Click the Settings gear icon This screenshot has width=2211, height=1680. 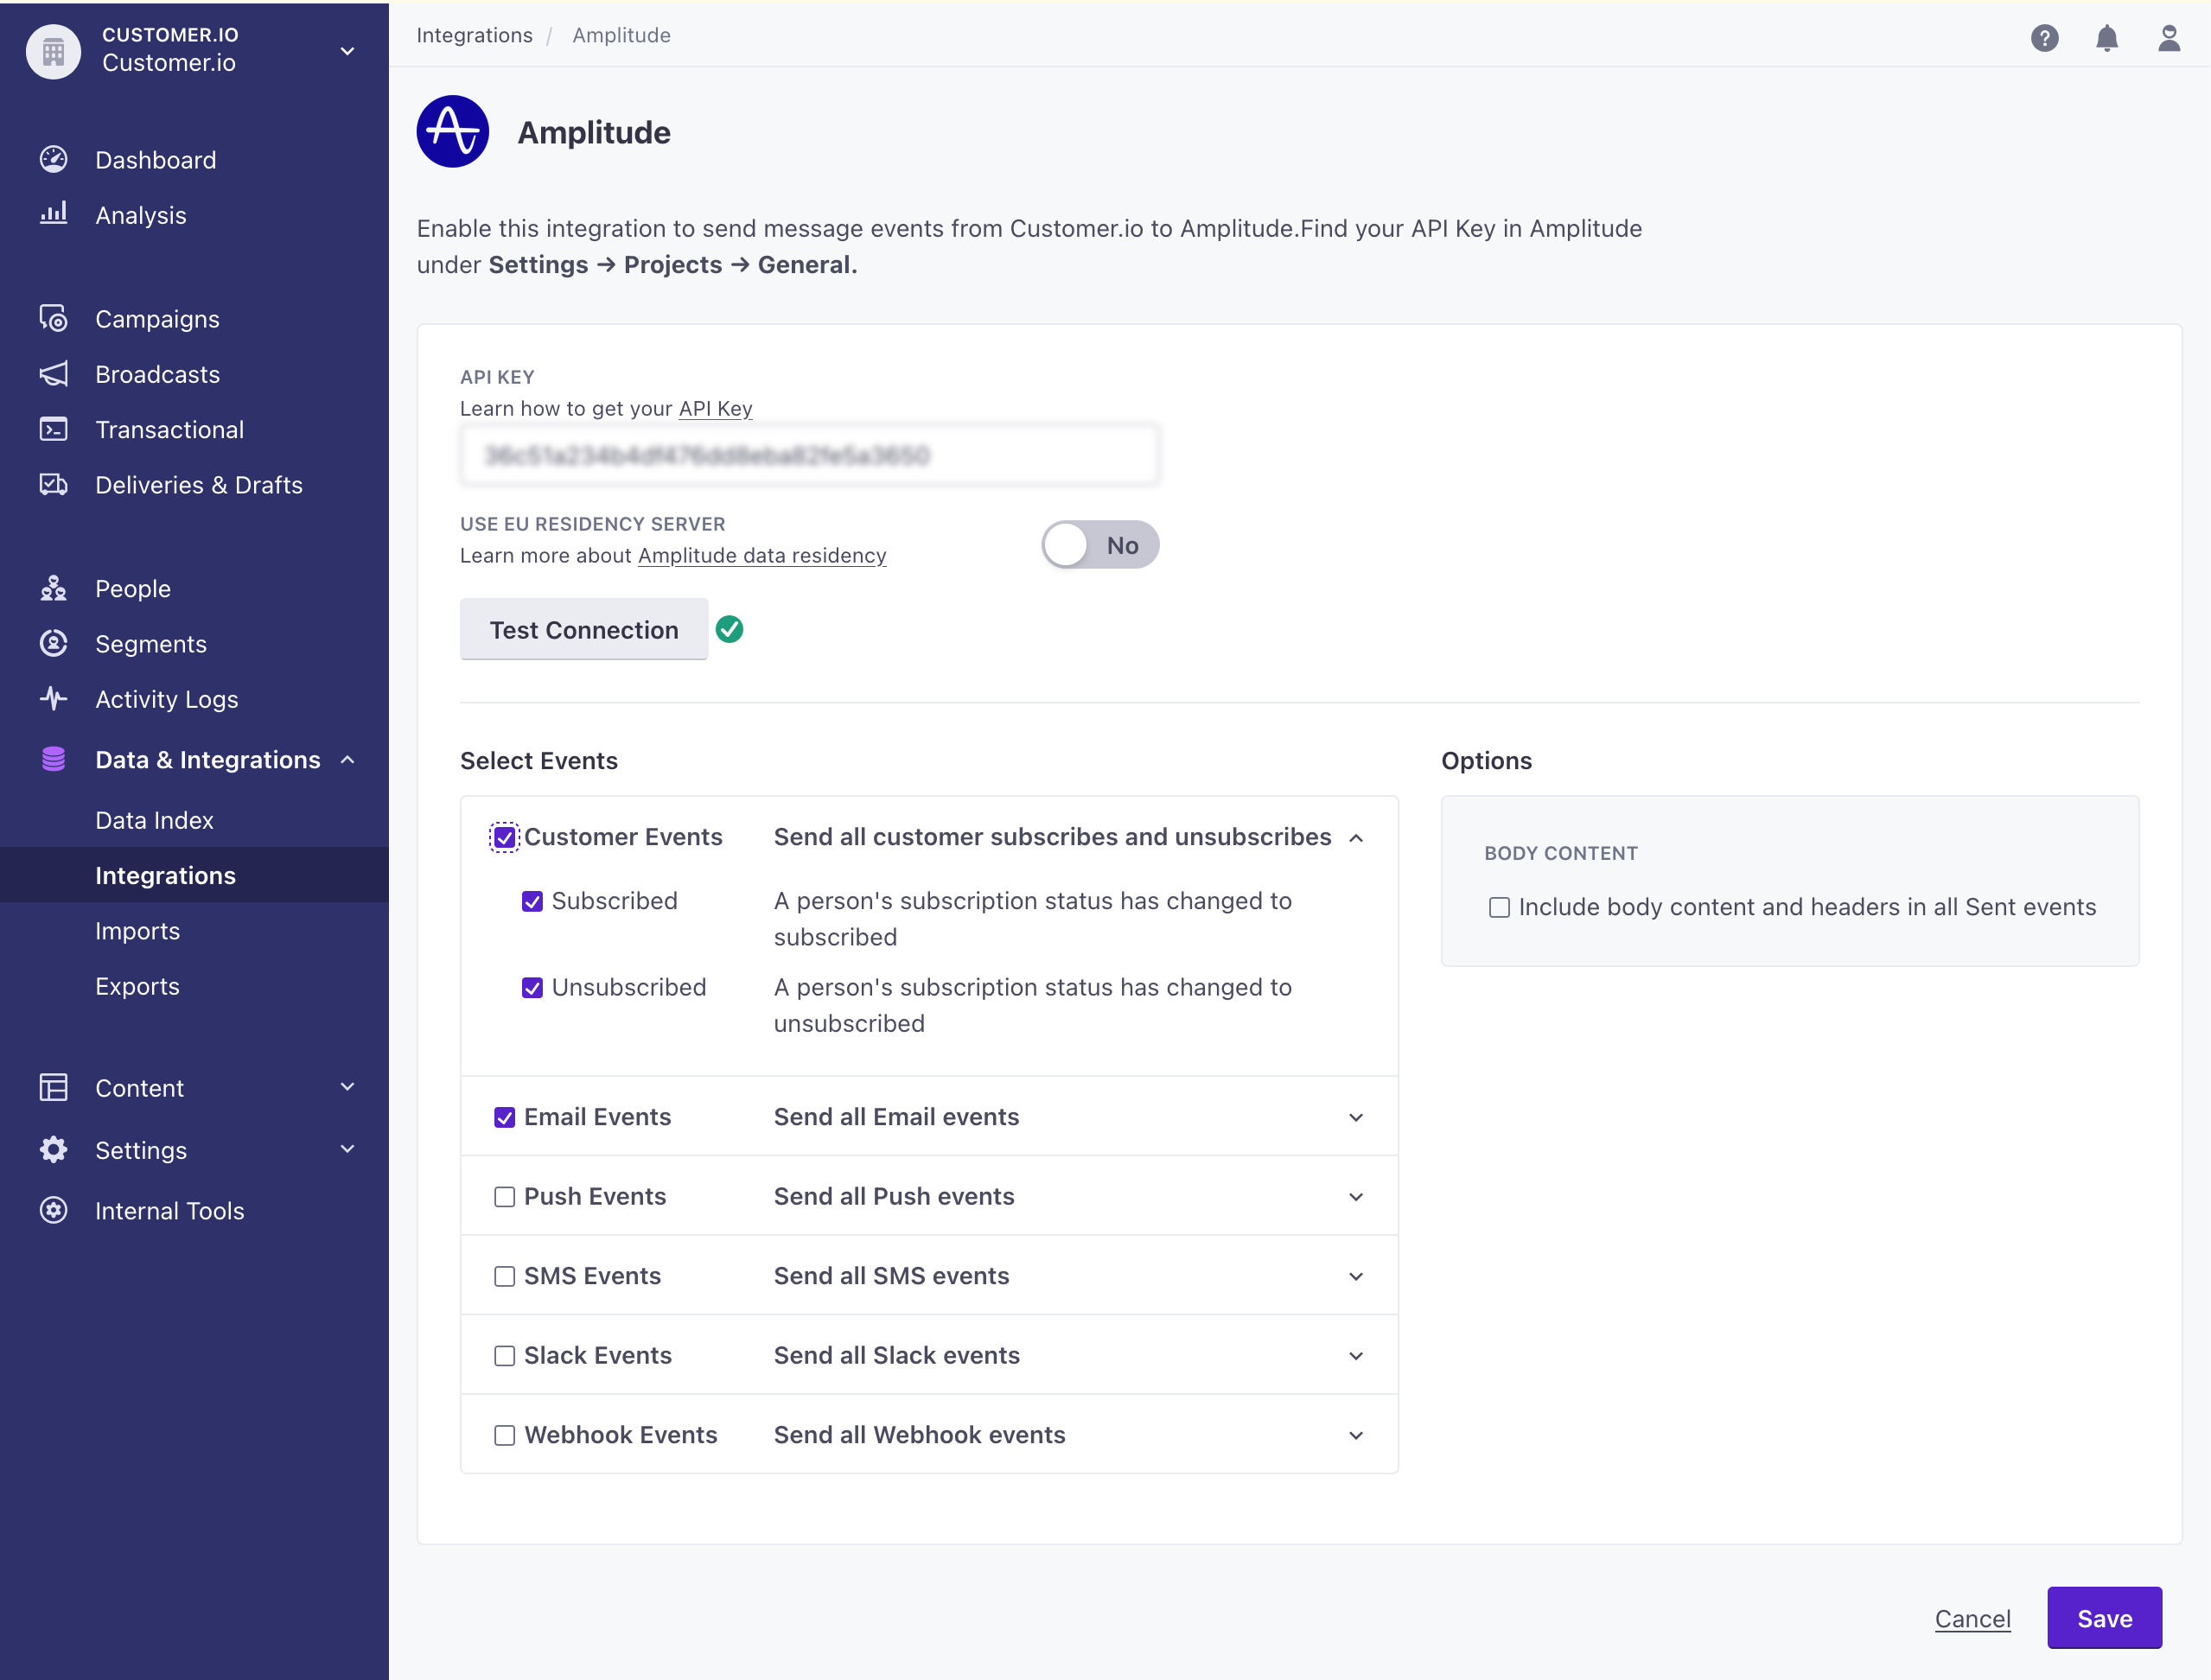[x=53, y=1149]
